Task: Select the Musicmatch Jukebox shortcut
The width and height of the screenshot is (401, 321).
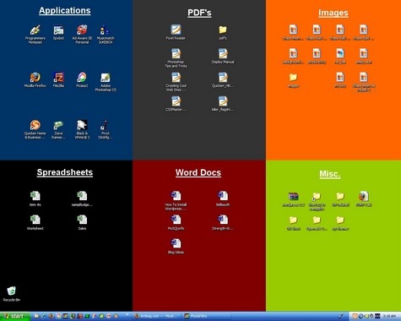Action: [x=106, y=34]
